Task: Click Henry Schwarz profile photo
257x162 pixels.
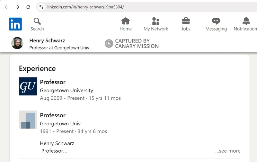Action: point(17,43)
